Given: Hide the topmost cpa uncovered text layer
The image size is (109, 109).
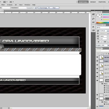Looking at the screenshot, I should (97, 57).
